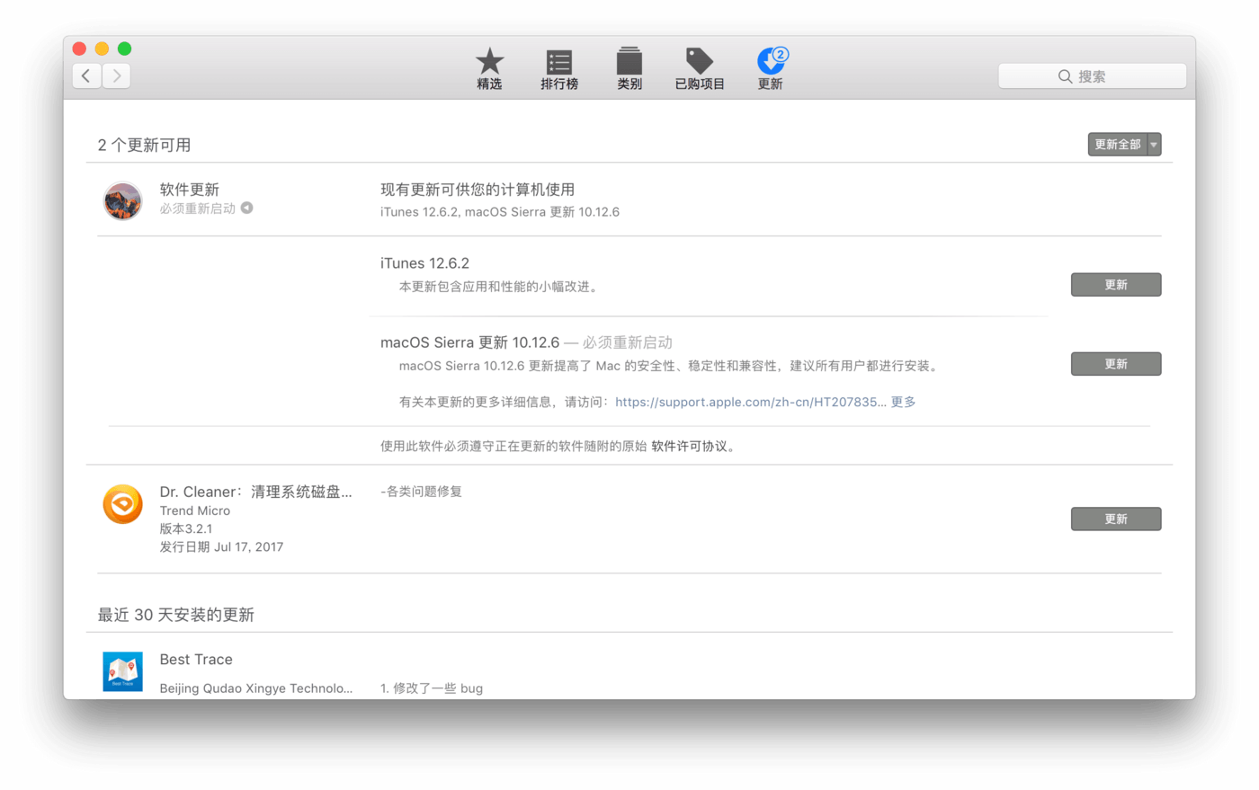Click the macOS Sierra 更新 10.12.6 heading

coord(469,342)
